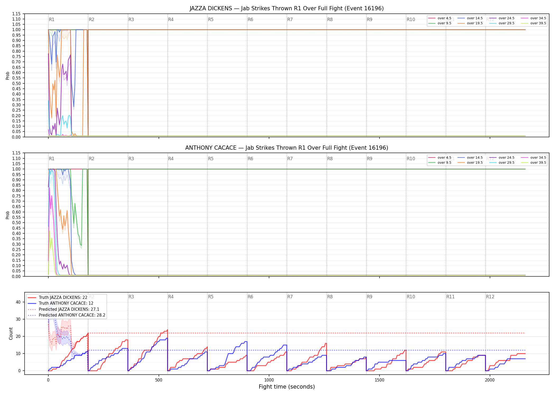Click the JAZZA DICKENS chart title

coord(287,8)
